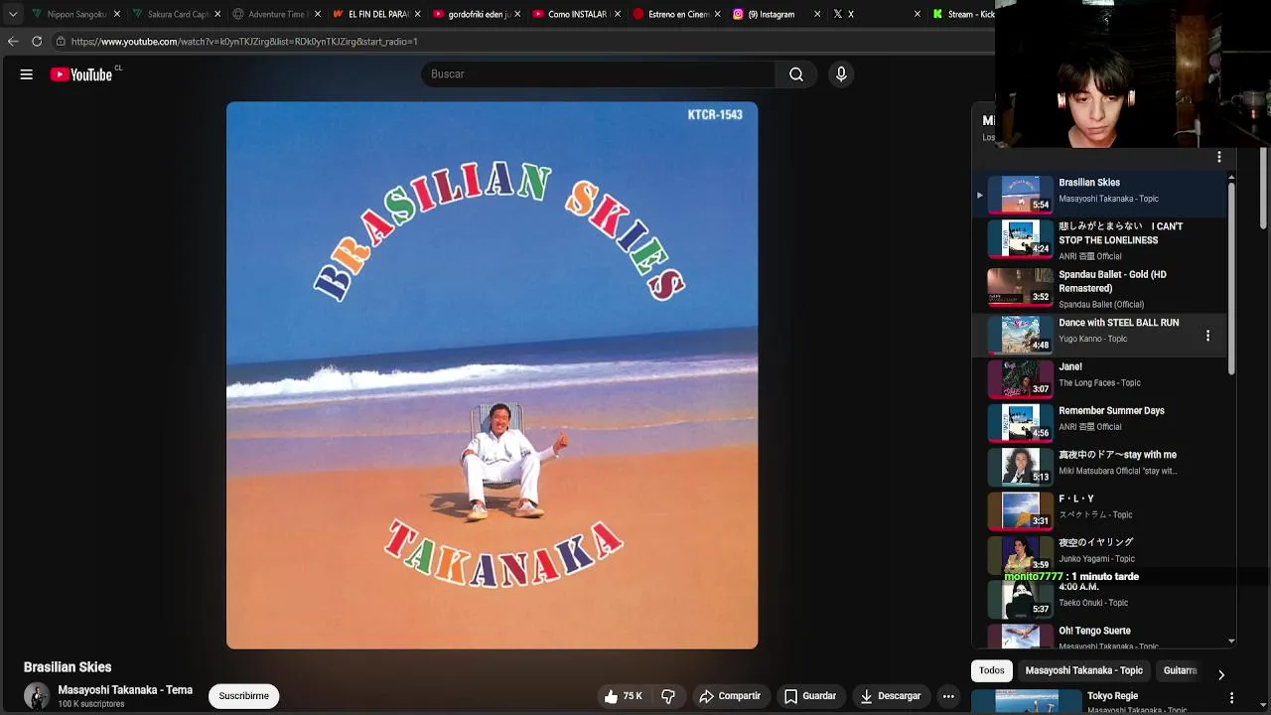This screenshot has width=1271, height=715.
Task: Open Tokyo Reggie suggested video thumbnail
Action: click(1027, 701)
